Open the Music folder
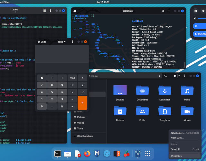Image resolution: width=206 pixels, height=161 pixels. point(187,93)
